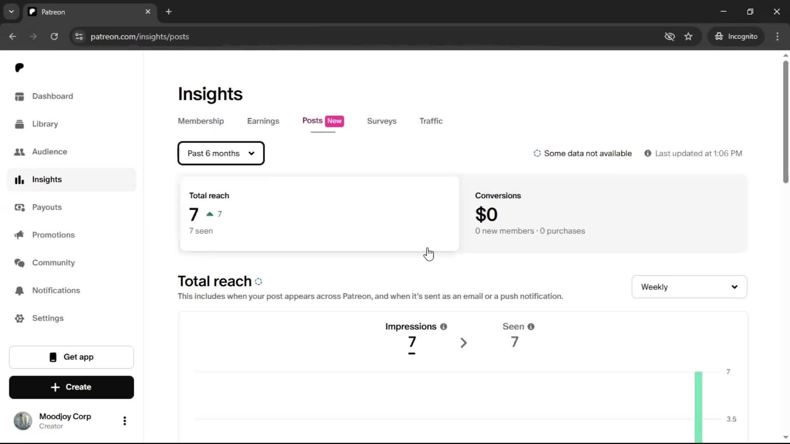Click the green bar in the chart

click(698, 407)
